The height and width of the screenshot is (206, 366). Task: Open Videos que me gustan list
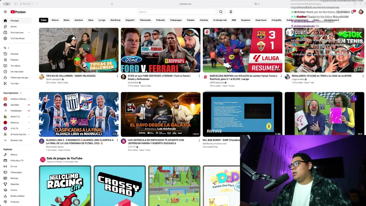17,78
